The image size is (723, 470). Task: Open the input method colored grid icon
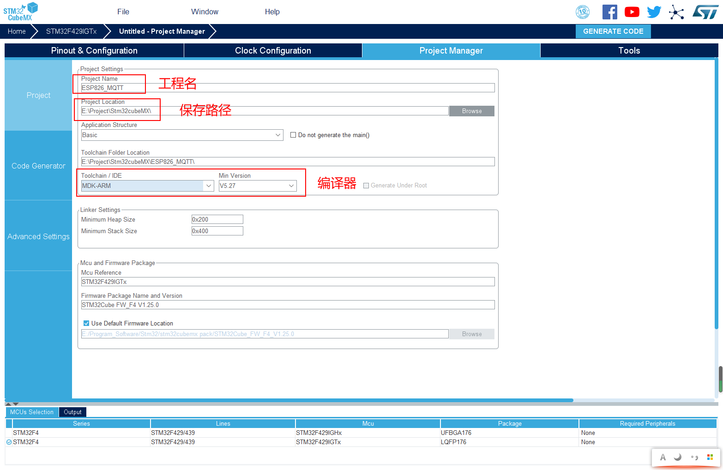click(710, 457)
